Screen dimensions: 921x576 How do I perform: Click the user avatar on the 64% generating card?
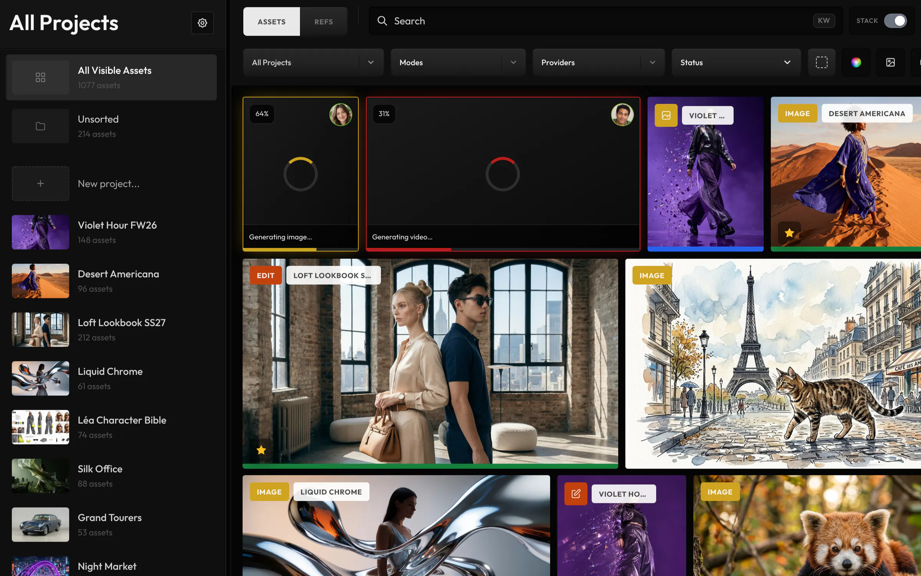point(340,114)
